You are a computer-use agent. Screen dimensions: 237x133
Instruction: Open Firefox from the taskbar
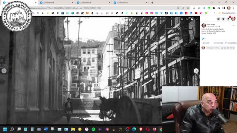(154, 129)
